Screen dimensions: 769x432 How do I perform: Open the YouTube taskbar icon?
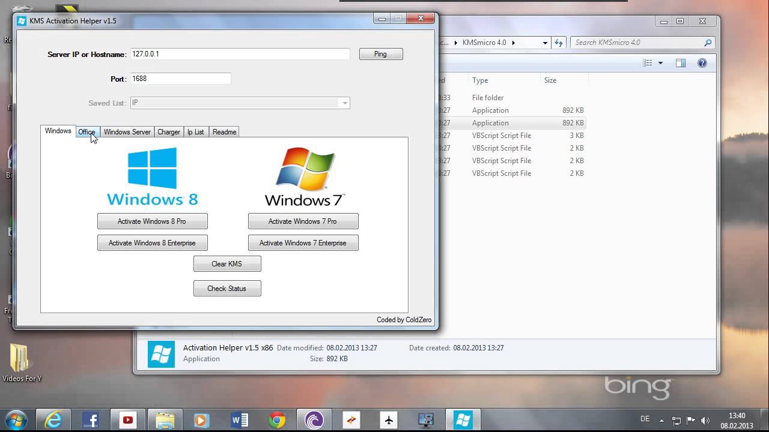[129, 420]
